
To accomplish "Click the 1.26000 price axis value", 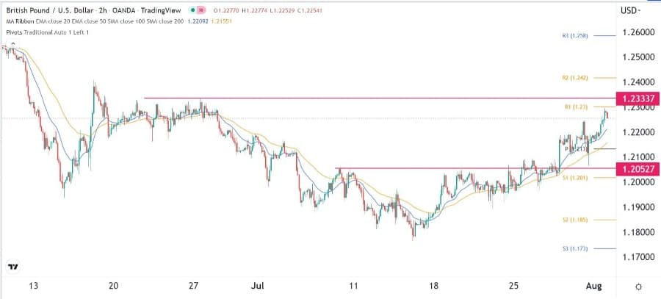I will coord(637,32).
